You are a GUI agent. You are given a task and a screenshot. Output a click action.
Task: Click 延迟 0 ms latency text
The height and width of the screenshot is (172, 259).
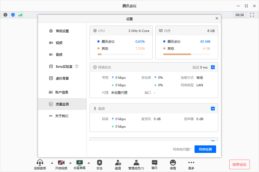(200, 67)
